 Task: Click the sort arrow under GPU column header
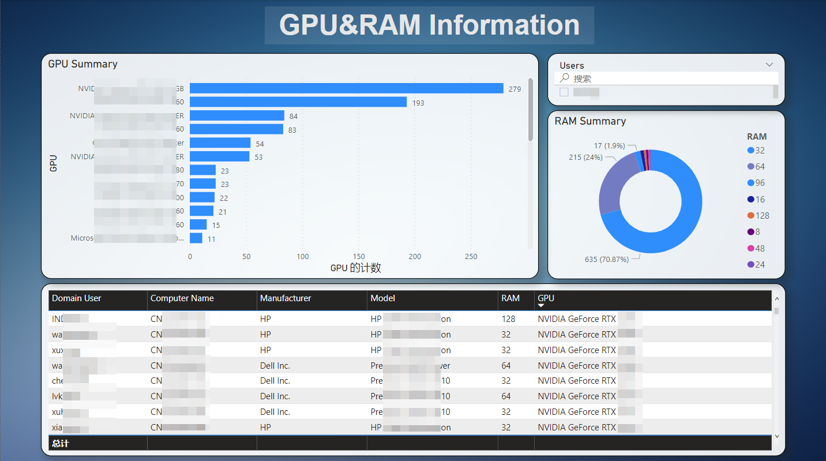coord(541,306)
